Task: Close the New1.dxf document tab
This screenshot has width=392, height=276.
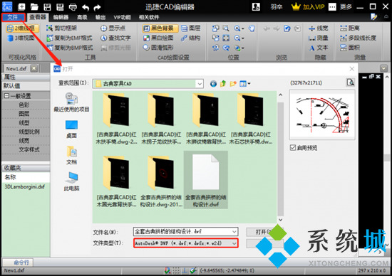Action: 34,68
